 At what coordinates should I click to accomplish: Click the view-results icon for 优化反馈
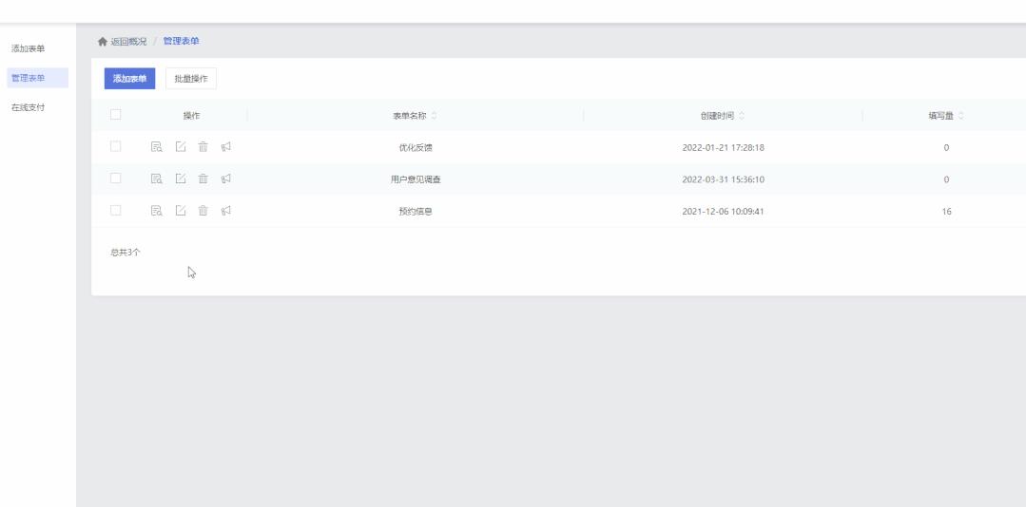point(157,147)
